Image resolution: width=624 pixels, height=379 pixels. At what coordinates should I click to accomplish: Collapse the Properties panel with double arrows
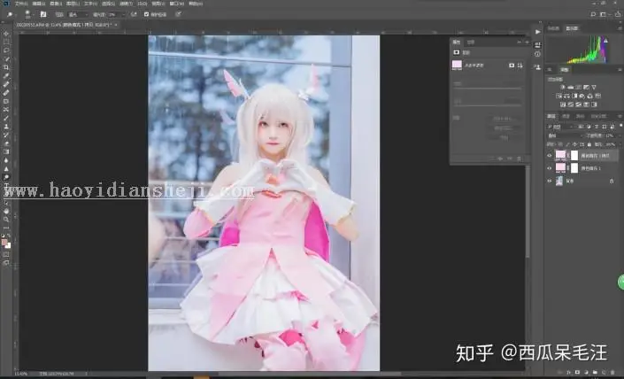(x=519, y=42)
